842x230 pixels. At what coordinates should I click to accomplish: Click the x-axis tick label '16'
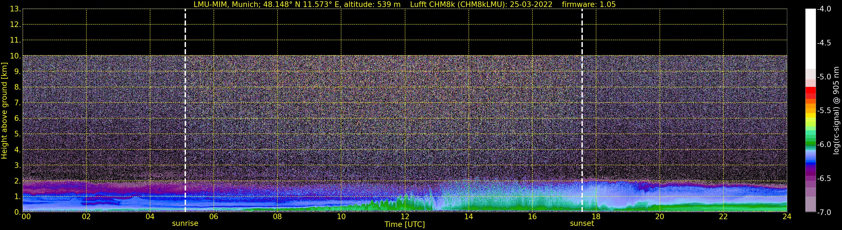(x=533, y=217)
